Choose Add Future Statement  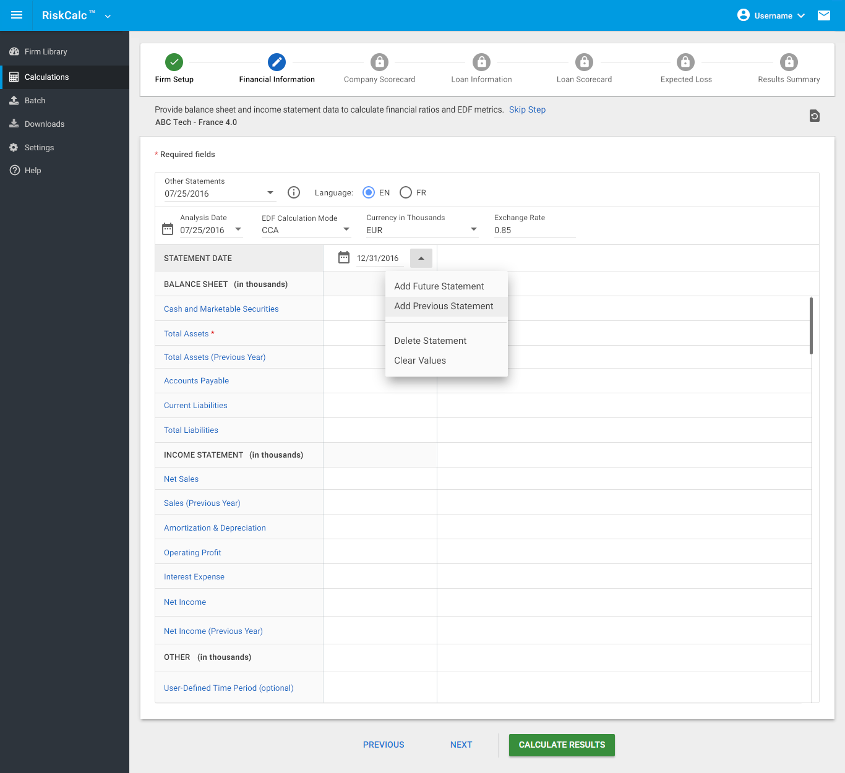(x=447, y=286)
